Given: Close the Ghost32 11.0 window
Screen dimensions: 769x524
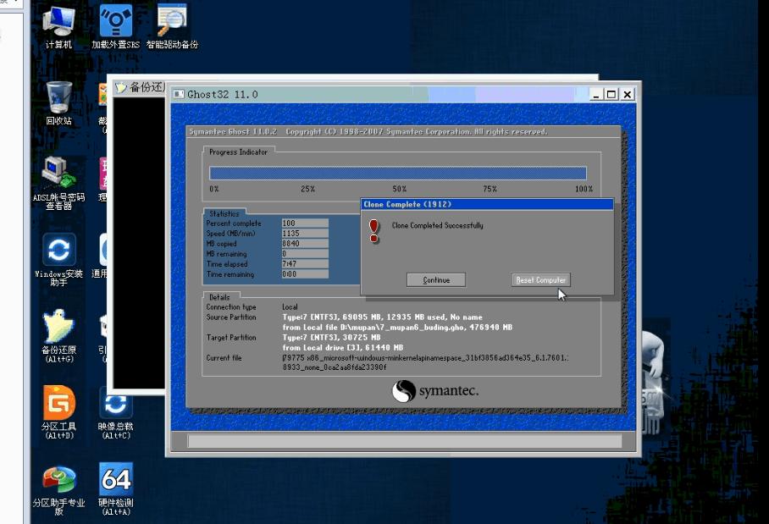Looking at the screenshot, I should click(628, 94).
